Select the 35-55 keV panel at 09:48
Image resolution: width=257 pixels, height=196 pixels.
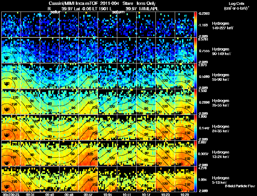point(69,102)
